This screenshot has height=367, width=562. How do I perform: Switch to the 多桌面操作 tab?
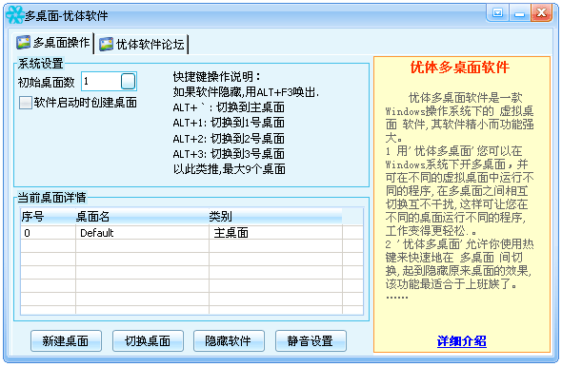[x=52, y=43]
